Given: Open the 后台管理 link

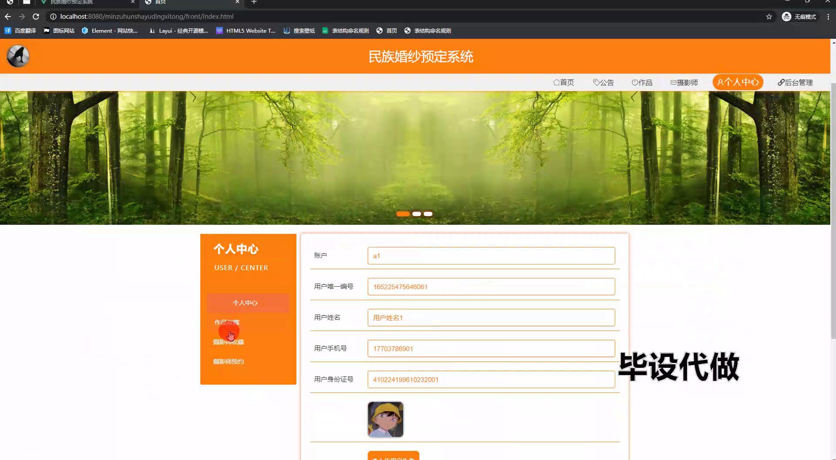Looking at the screenshot, I should click(x=795, y=82).
